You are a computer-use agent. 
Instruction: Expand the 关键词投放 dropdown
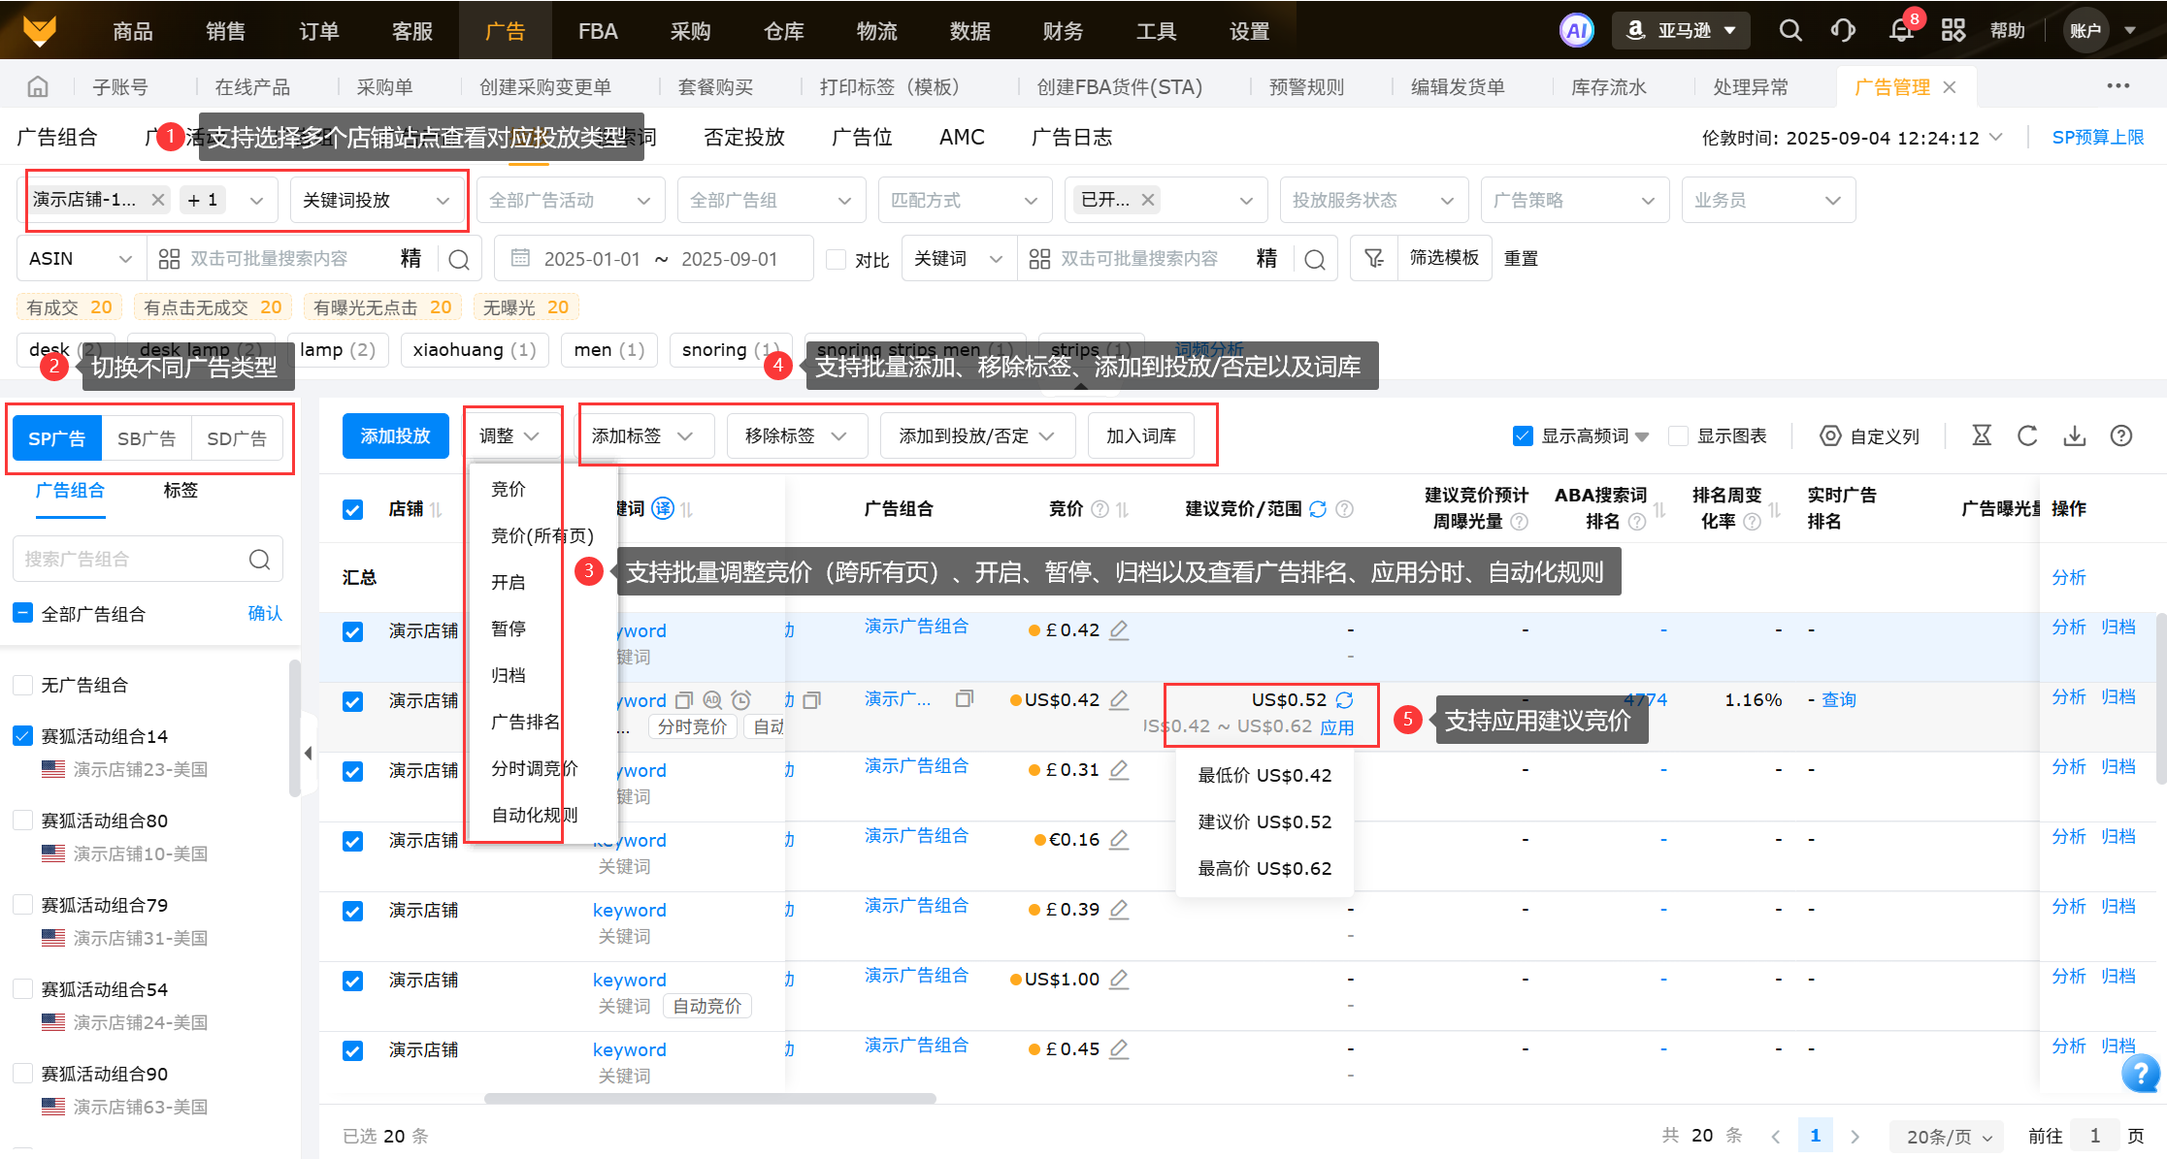pos(376,201)
